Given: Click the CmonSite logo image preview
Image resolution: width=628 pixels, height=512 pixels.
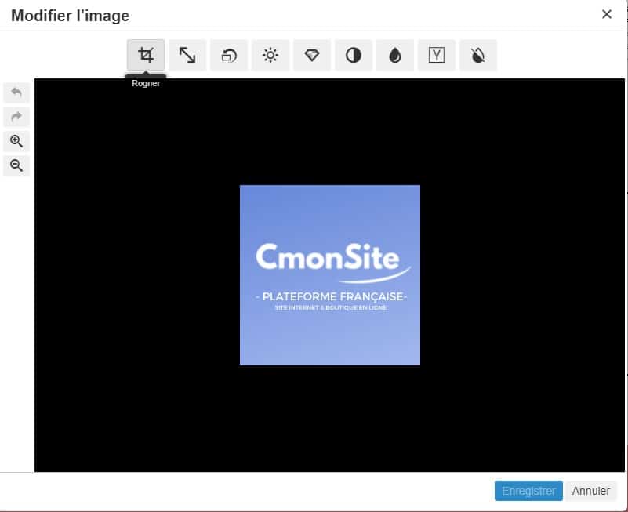Looking at the screenshot, I should (x=330, y=275).
